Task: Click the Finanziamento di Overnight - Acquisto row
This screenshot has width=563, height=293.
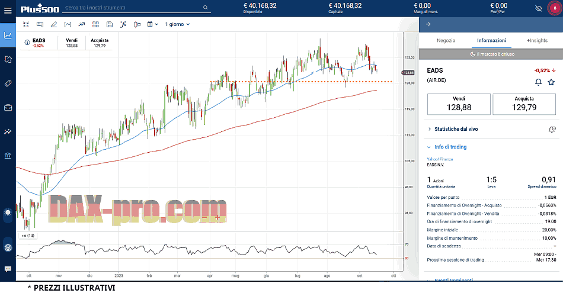Action: coord(491,205)
